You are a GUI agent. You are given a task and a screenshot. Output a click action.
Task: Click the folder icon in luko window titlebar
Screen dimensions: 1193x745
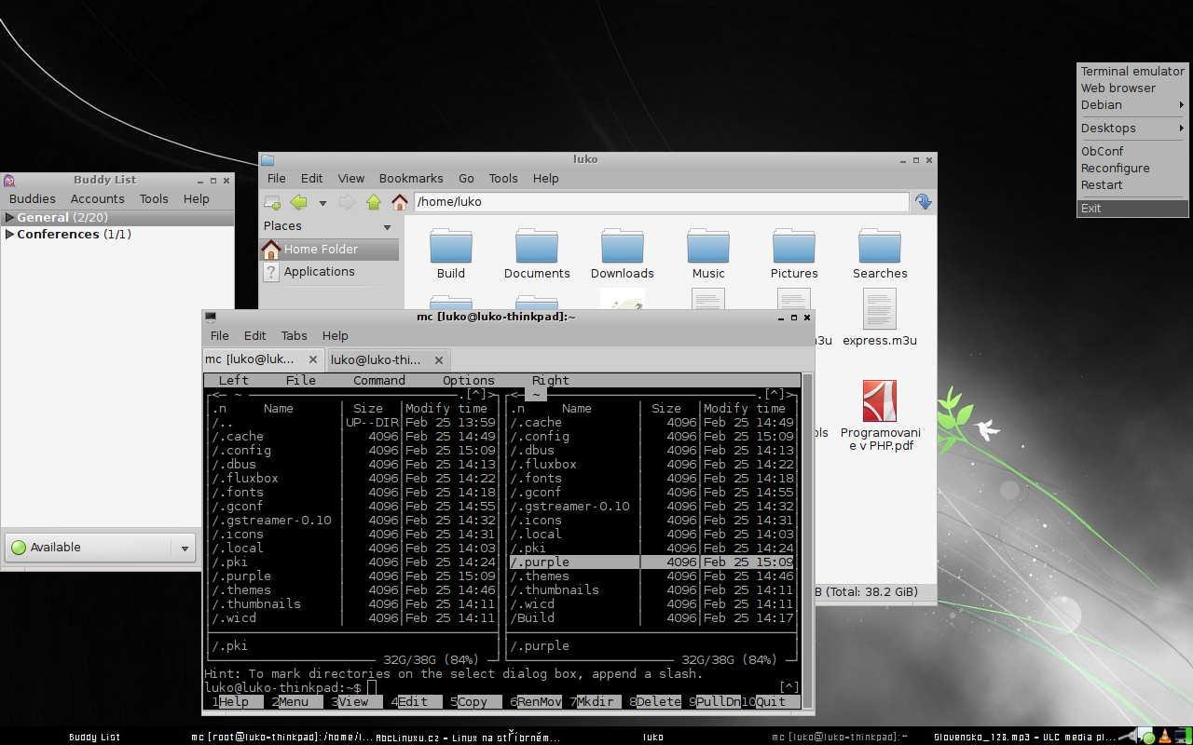point(267,159)
